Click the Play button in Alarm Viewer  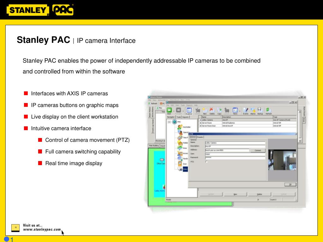click(159, 108)
